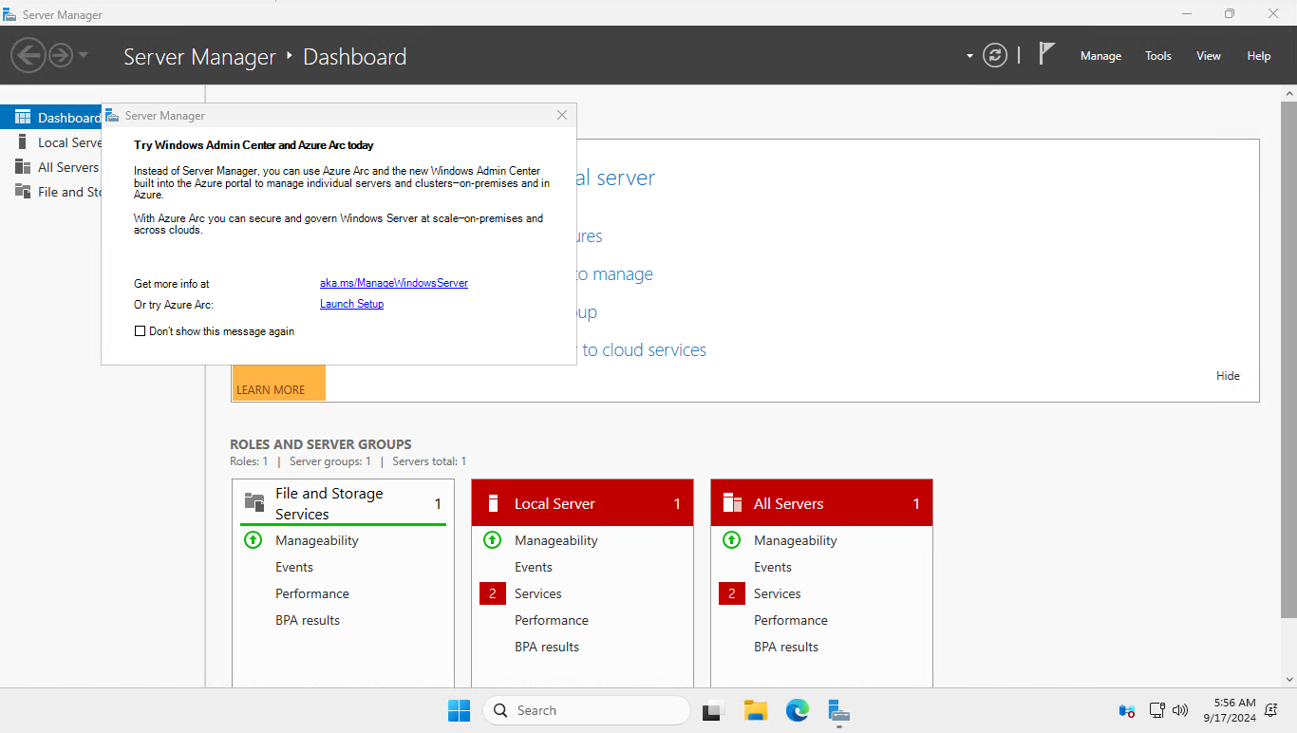Click the taskbar Search box
The image size is (1297, 733).
pyautogui.click(x=586, y=710)
